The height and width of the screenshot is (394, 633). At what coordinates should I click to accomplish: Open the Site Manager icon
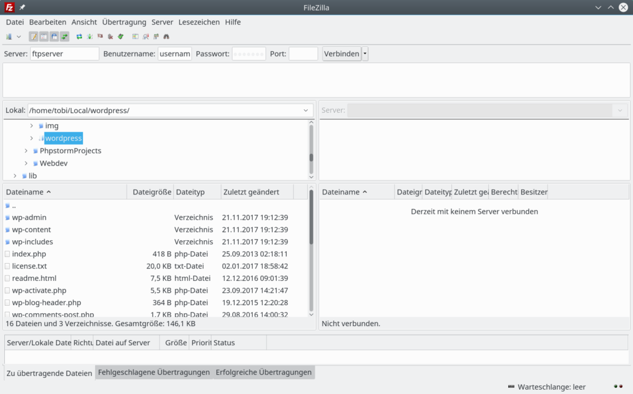point(9,36)
